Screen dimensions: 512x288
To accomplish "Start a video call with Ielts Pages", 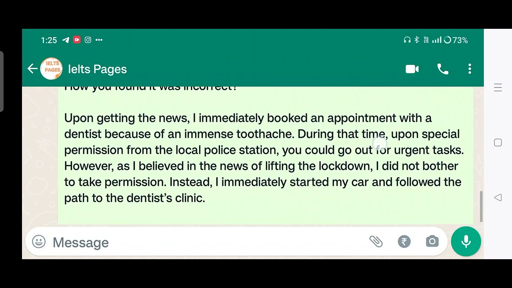I will (x=412, y=69).
